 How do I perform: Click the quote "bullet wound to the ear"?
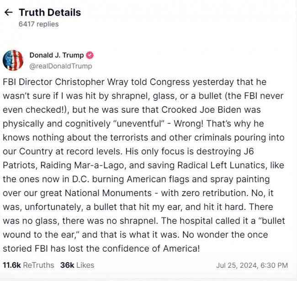tap(144, 228)
